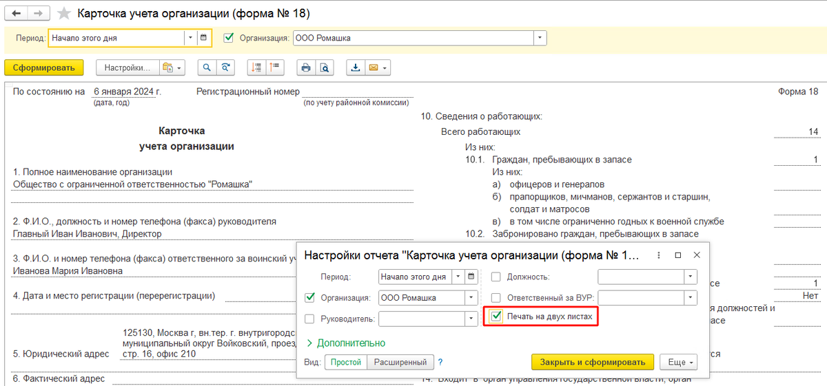Click the Должность input field
827x386 pixels.
click(641, 277)
